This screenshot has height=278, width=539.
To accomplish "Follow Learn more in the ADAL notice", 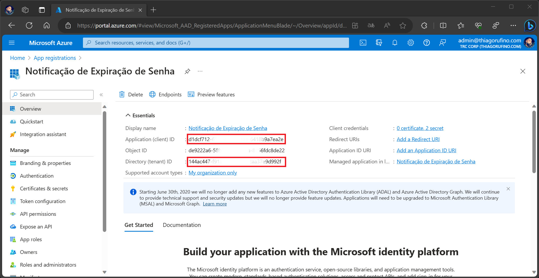I will [215, 204].
